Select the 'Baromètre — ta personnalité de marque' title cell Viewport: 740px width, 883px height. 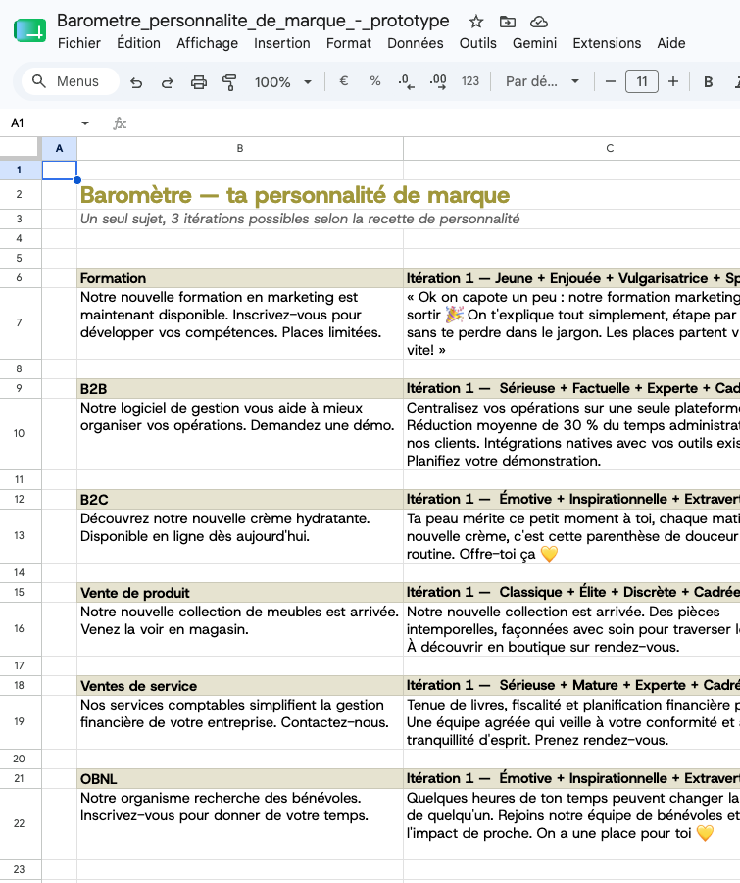[x=240, y=195]
